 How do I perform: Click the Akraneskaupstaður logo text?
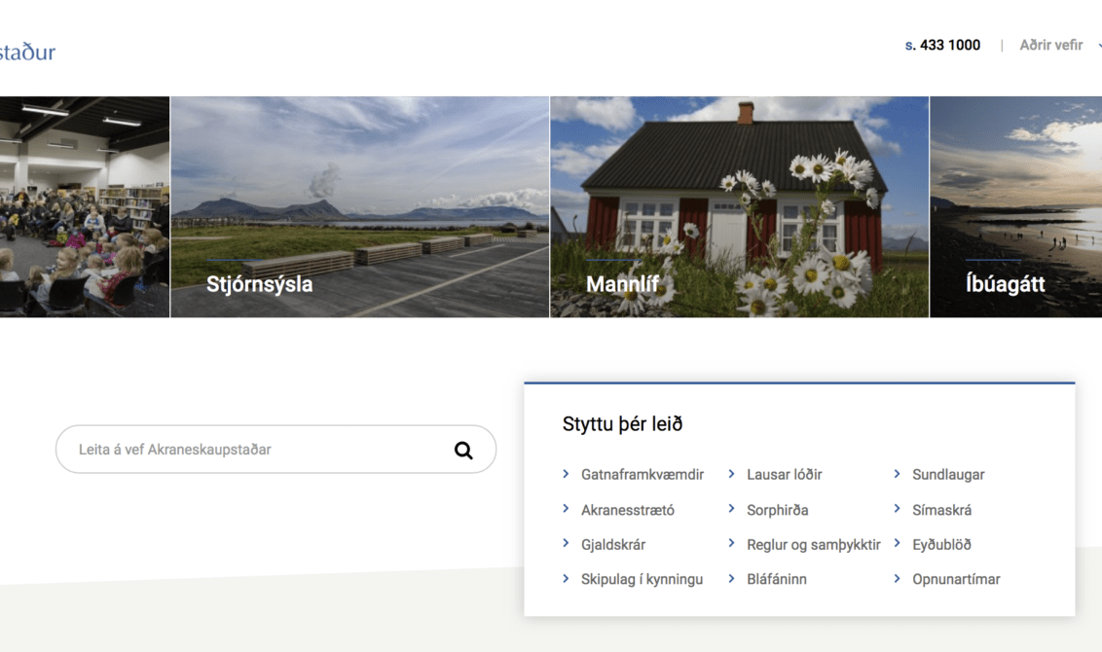(27, 52)
